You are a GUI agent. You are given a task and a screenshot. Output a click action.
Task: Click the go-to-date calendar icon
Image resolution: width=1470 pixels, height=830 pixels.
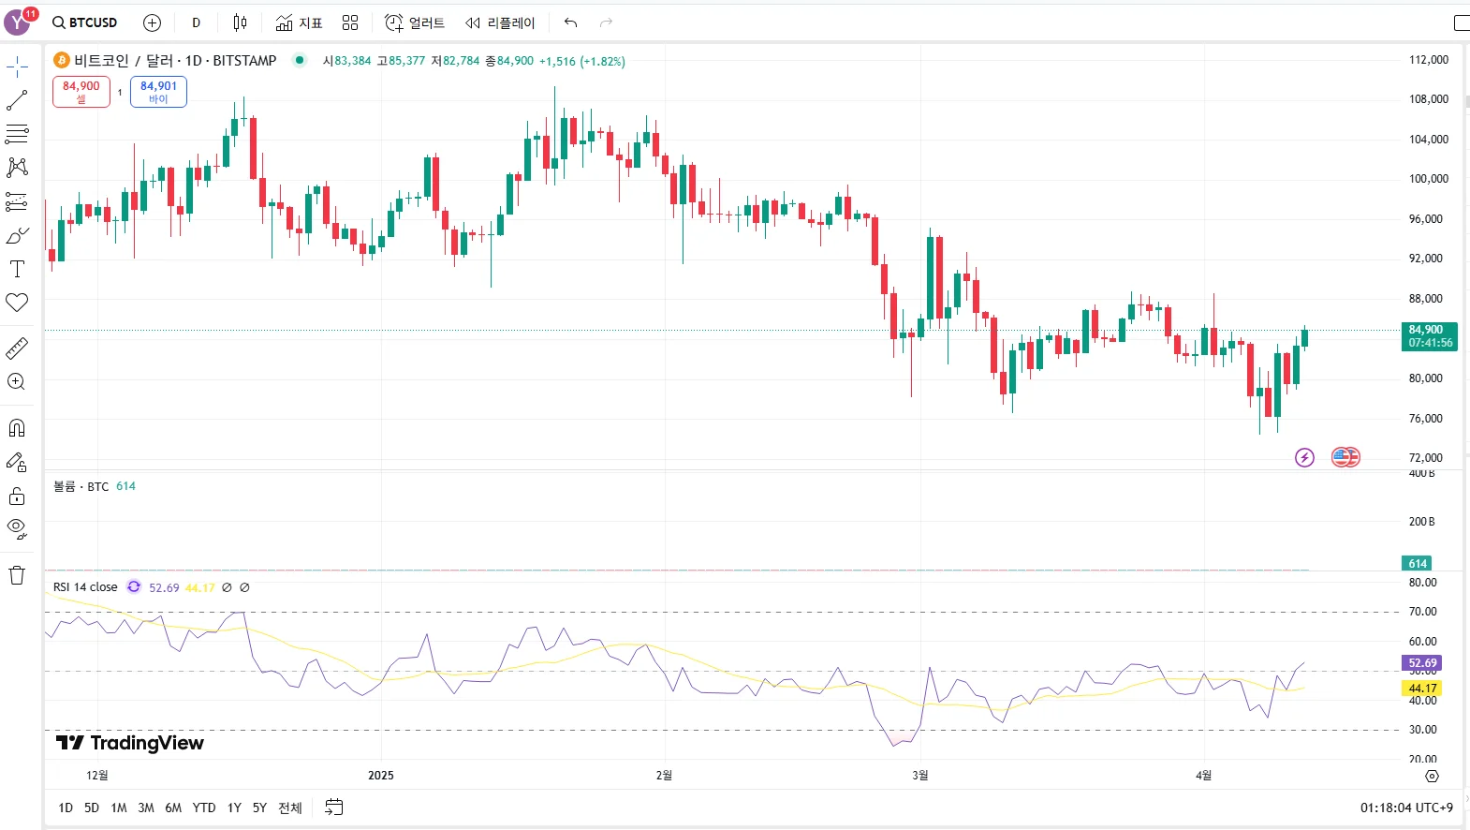point(334,808)
